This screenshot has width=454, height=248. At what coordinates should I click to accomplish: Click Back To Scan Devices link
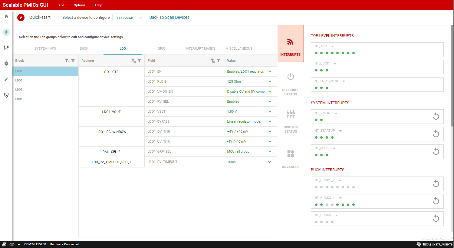169,17
